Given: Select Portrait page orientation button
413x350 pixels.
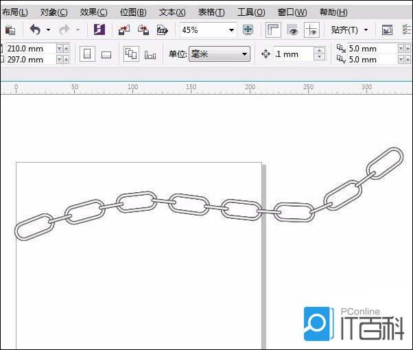Looking at the screenshot, I should pos(87,54).
